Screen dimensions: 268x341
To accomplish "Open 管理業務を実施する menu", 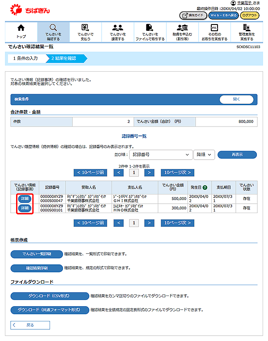I will point(247,32).
